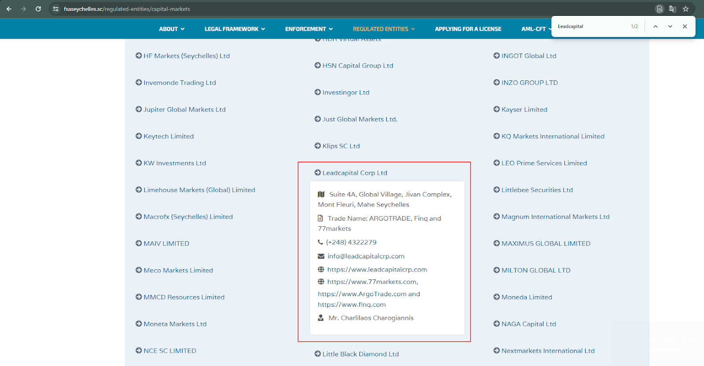704x366 pixels.
Task: Click arrow icon beside Littlebee Securities Ltd
Action: tap(497, 190)
